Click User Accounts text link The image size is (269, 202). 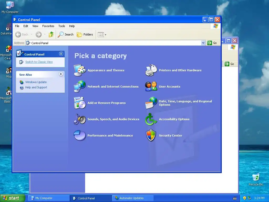[169, 86]
